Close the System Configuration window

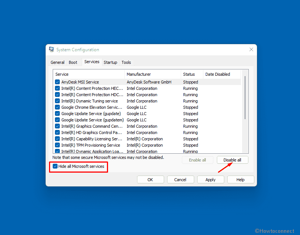point(251,50)
